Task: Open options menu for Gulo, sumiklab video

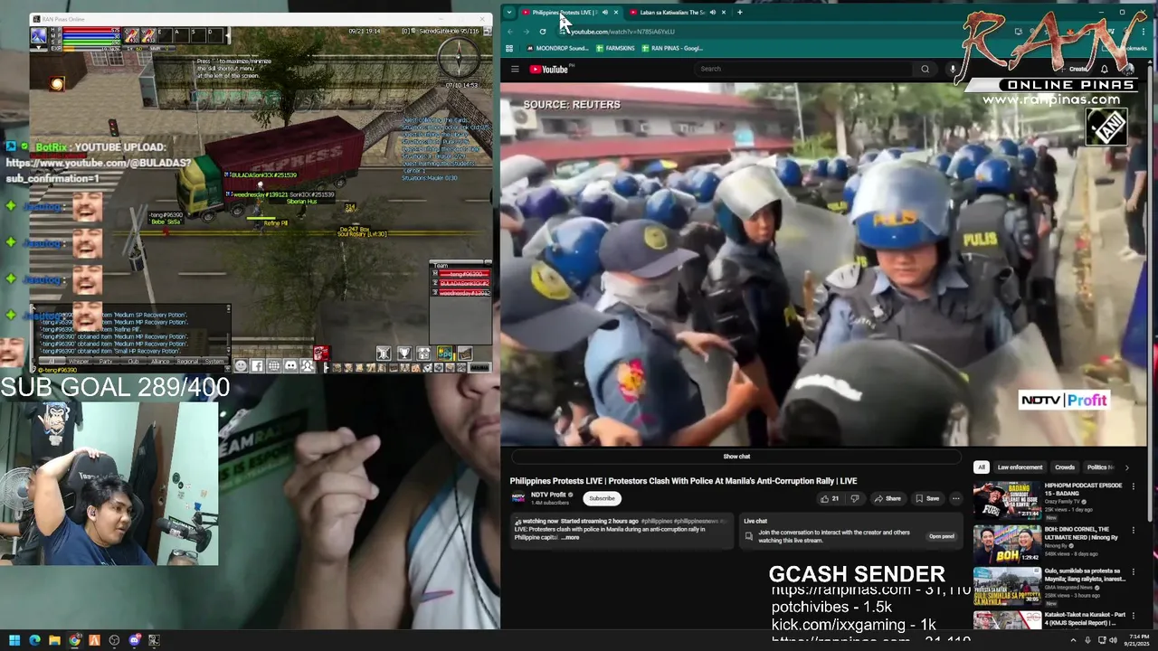Action: (1133, 571)
